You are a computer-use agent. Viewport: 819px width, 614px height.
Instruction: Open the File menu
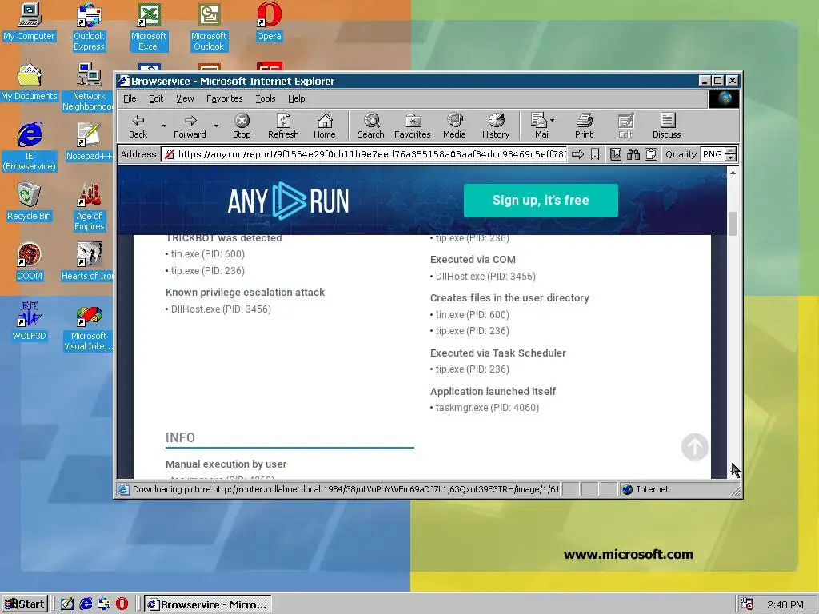[x=130, y=98]
